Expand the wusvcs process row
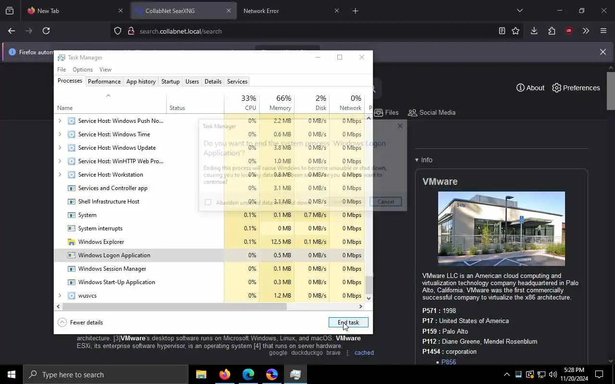 (x=60, y=296)
